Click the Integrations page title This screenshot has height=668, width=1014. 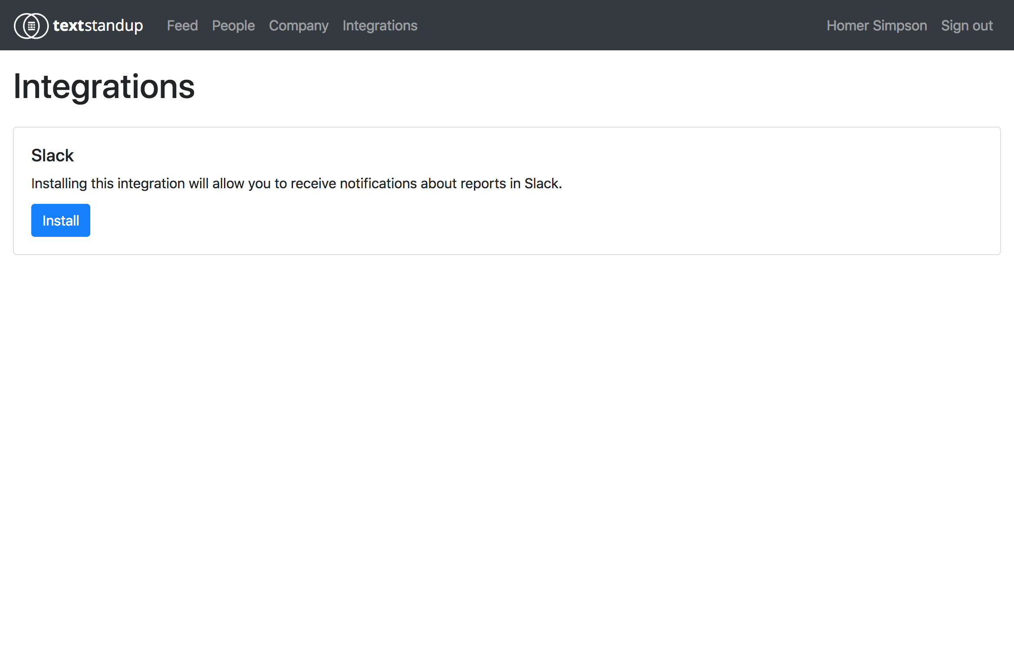[x=104, y=86]
